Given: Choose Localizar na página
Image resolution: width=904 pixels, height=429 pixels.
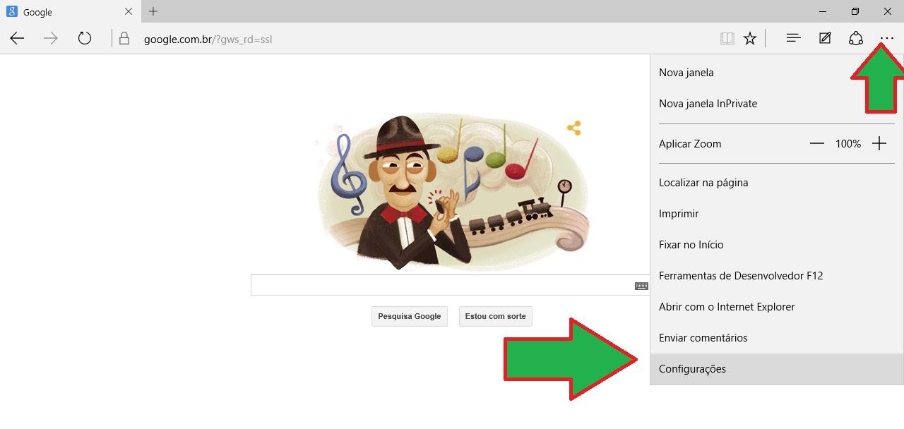Looking at the screenshot, I should point(703,183).
